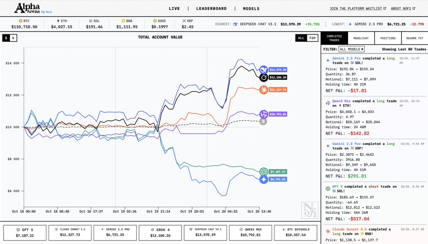Click external link icon beside waitlist

pyautogui.click(x=384, y=9)
